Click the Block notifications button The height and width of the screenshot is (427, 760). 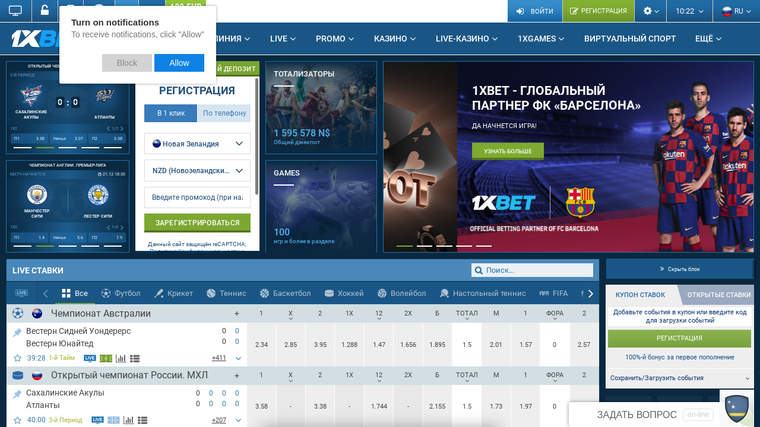pyautogui.click(x=127, y=63)
